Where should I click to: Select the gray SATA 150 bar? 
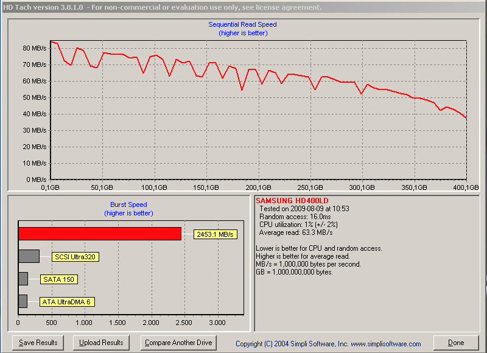tap(23, 279)
